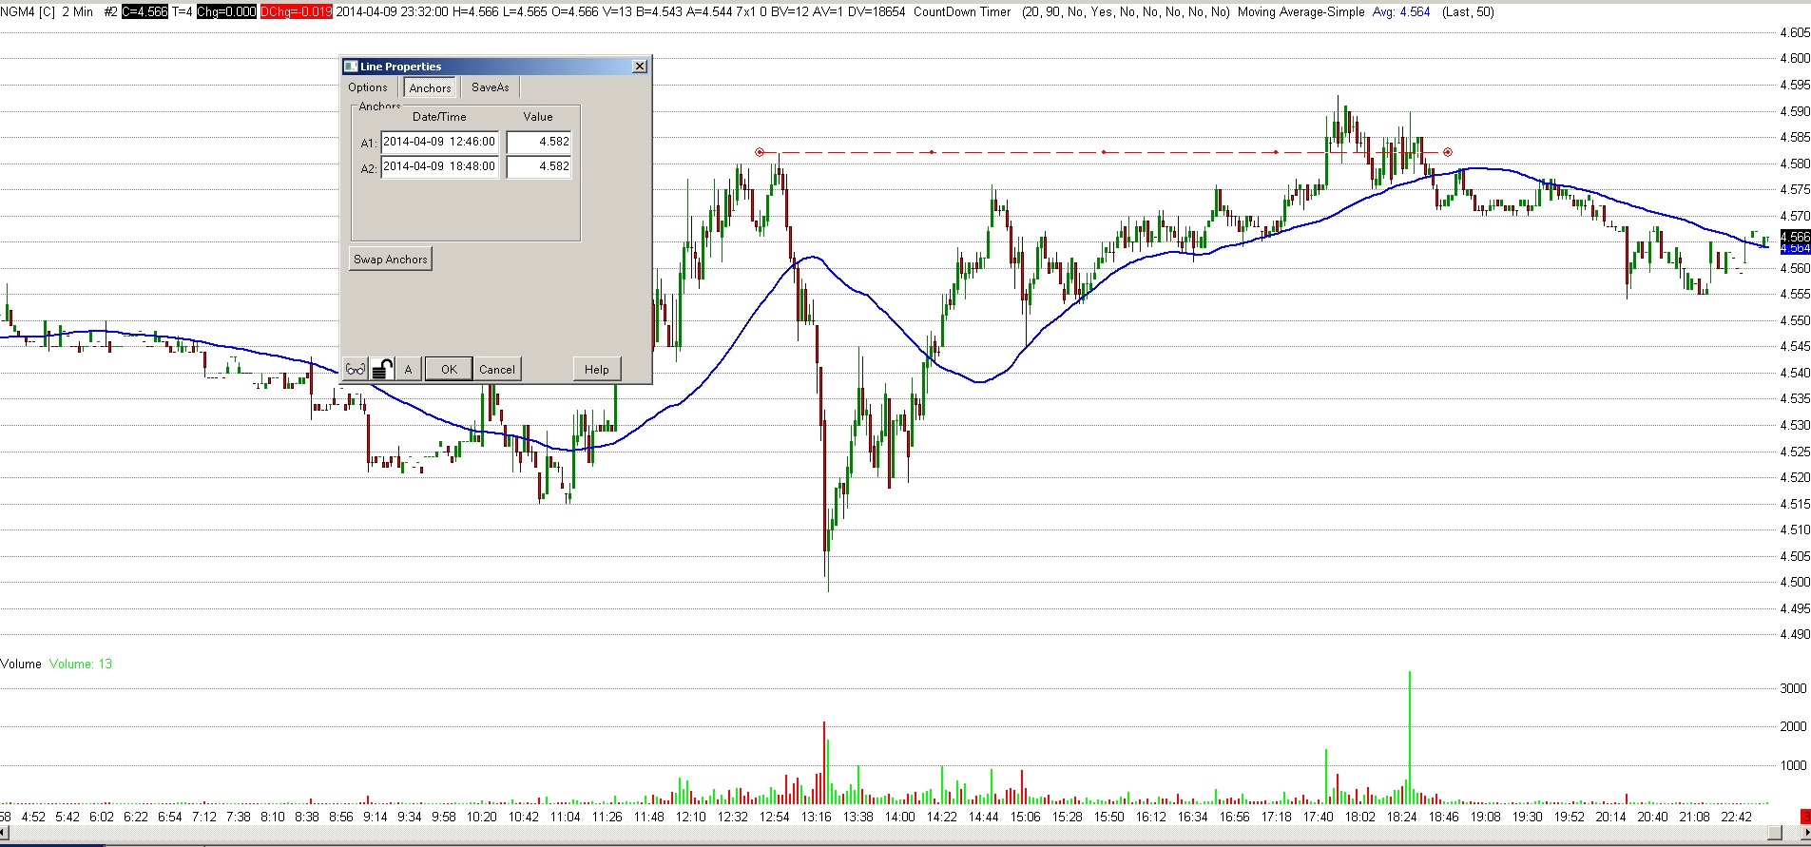This screenshot has height=847, width=1811.
Task: Click the A1 Date/Time input field
Action: tap(440, 142)
